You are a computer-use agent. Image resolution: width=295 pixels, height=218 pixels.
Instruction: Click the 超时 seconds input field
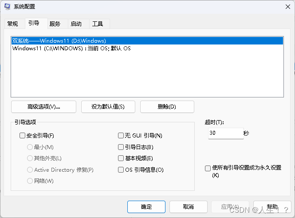pos(226,133)
